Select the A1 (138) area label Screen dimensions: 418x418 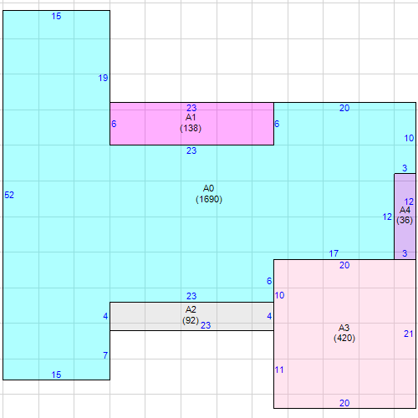click(191, 123)
